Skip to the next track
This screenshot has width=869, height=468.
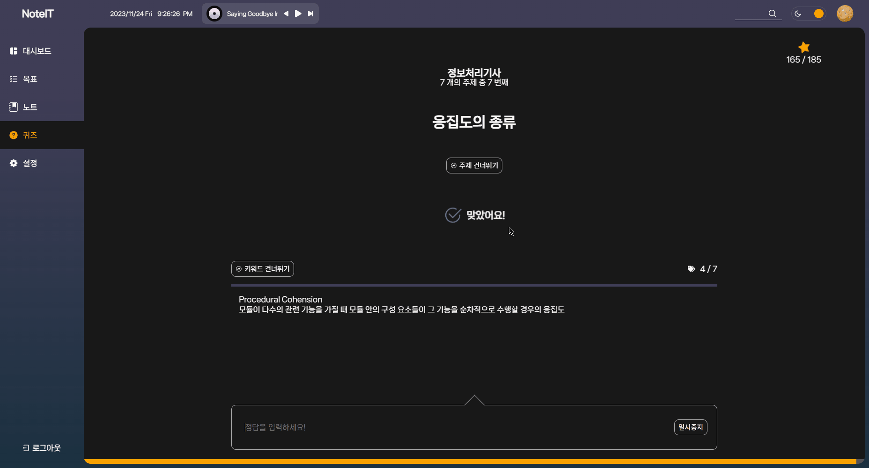tap(310, 14)
